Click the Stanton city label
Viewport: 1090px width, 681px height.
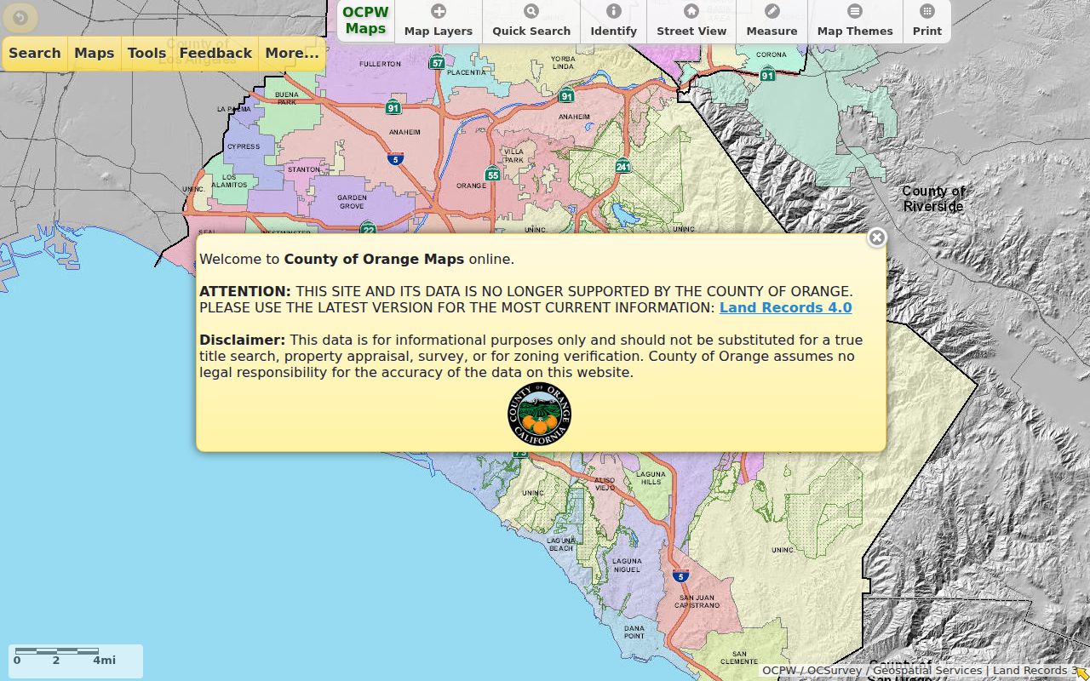pyautogui.click(x=304, y=169)
